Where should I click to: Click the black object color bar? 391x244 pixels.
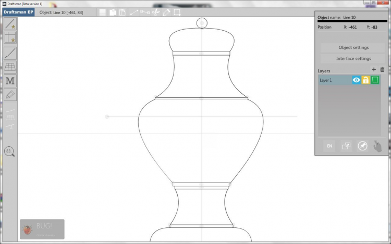pyautogui.click(x=352, y=21)
